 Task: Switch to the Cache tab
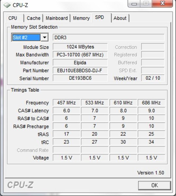[x=34, y=18]
